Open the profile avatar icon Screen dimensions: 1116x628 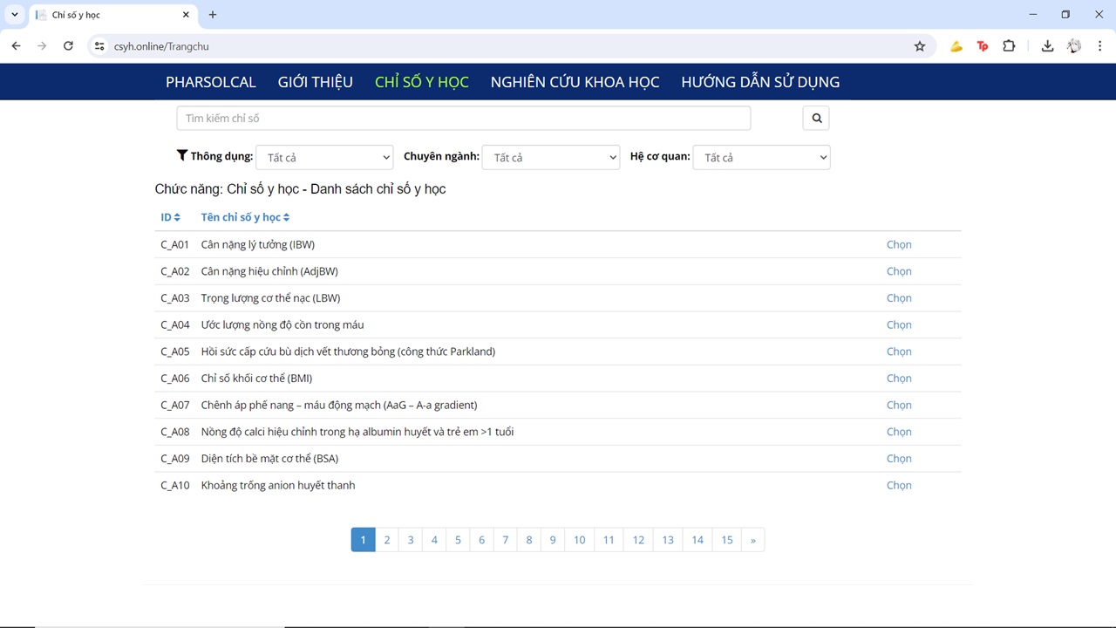tap(1074, 46)
